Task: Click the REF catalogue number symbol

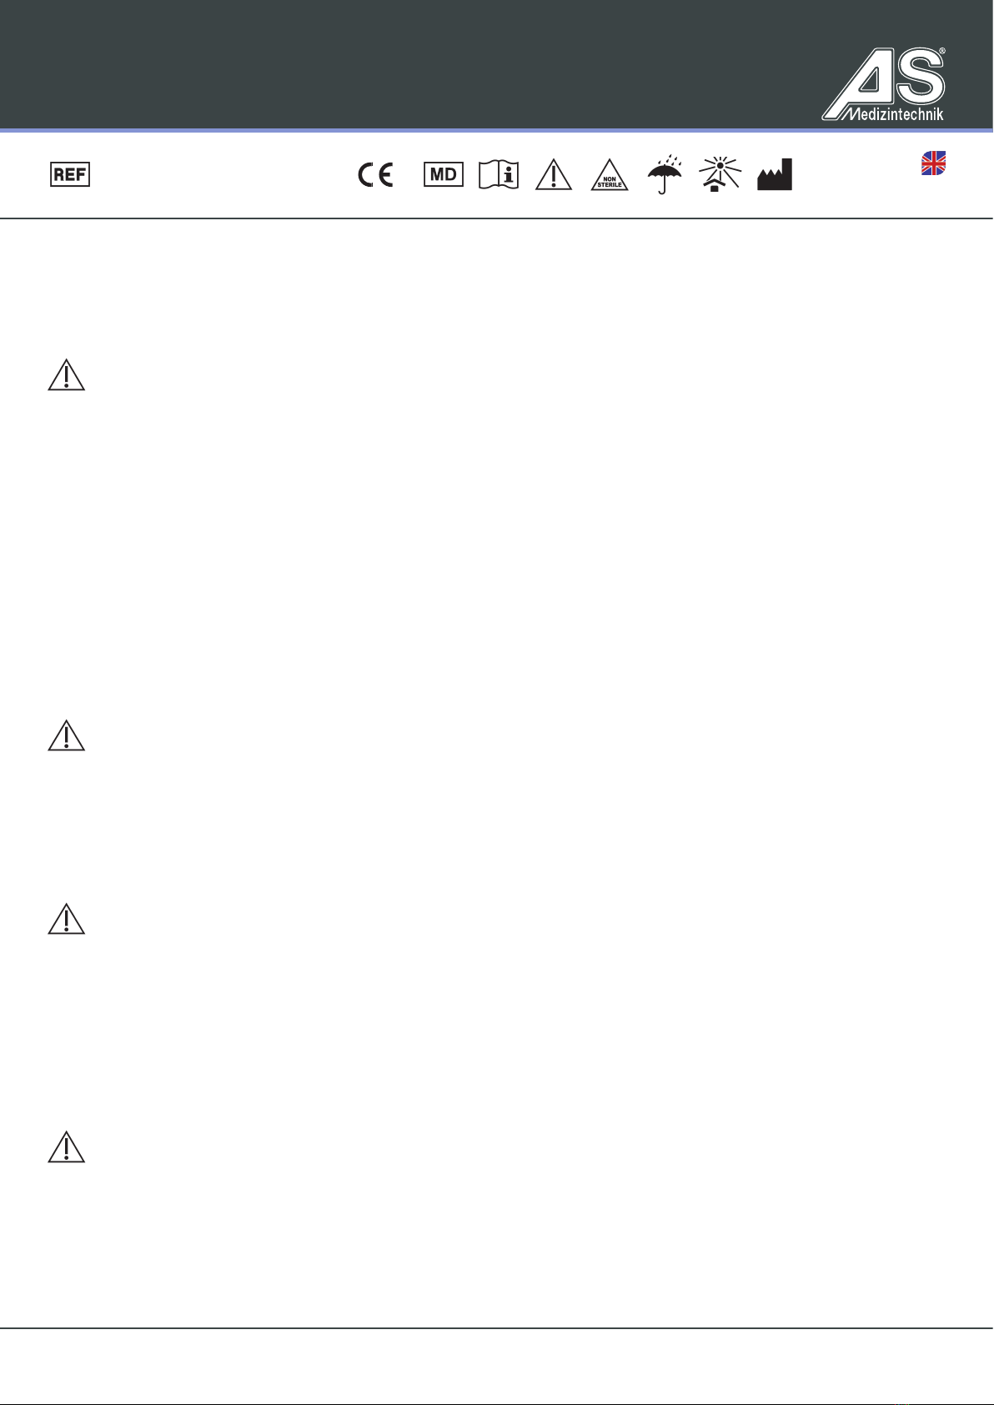Action: click(70, 175)
